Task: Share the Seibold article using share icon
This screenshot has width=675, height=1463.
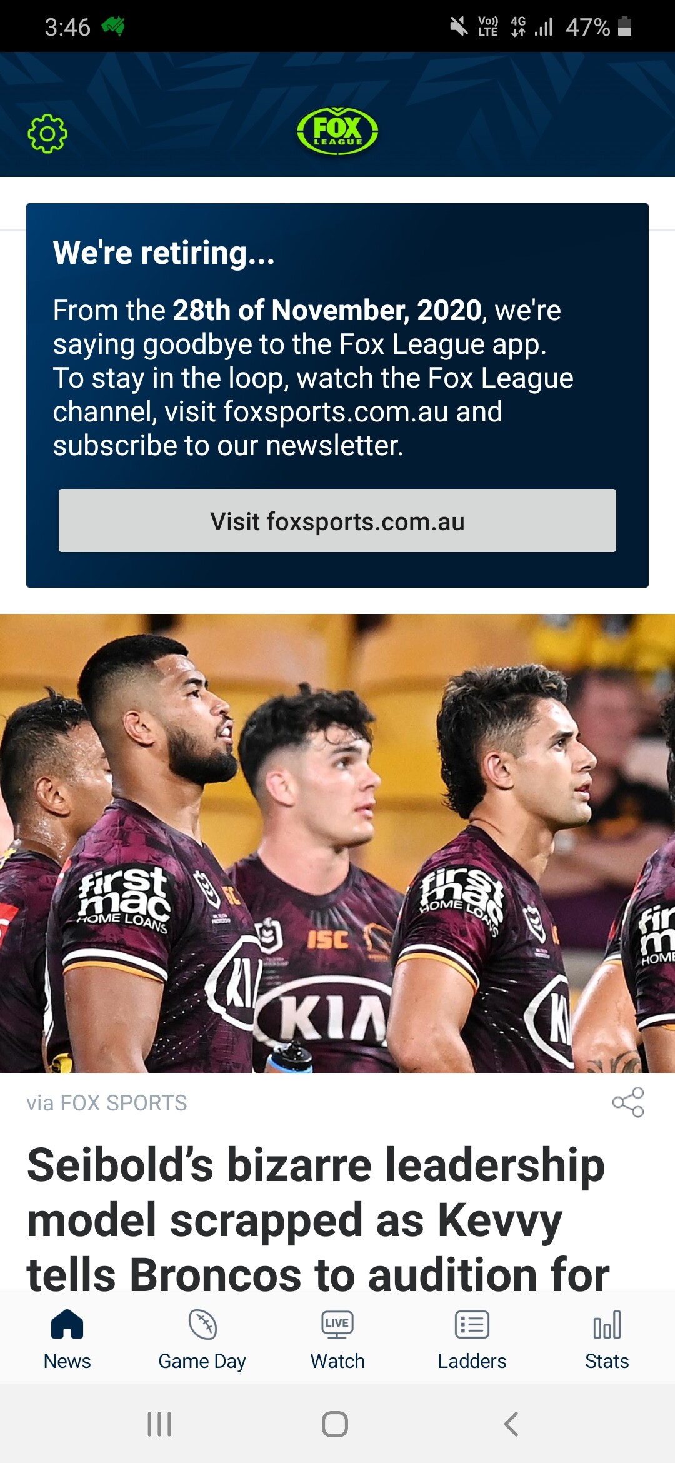Action: pyautogui.click(x=628, y=1102)
